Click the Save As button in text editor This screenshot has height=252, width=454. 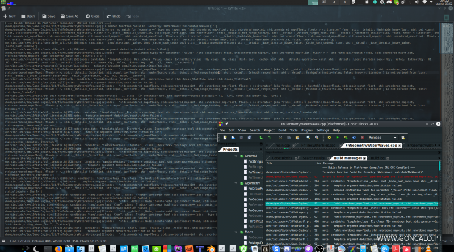[x=68, y=16]
